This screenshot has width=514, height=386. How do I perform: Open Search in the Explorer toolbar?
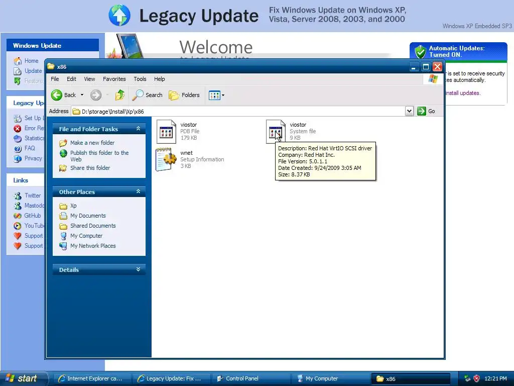pos(147,95)
